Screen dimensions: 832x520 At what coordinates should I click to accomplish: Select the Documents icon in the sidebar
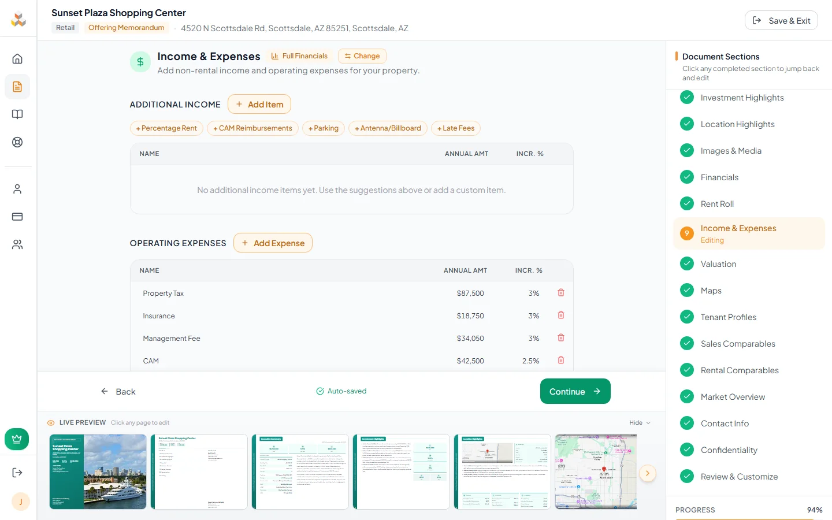coord(18,87)
